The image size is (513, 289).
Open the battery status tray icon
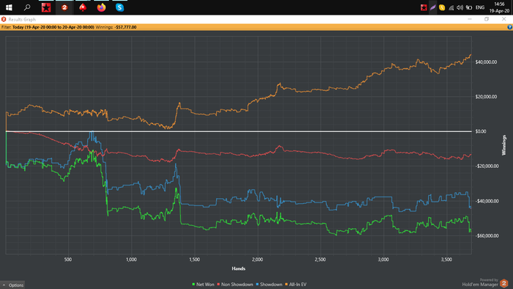click(469, 7)
